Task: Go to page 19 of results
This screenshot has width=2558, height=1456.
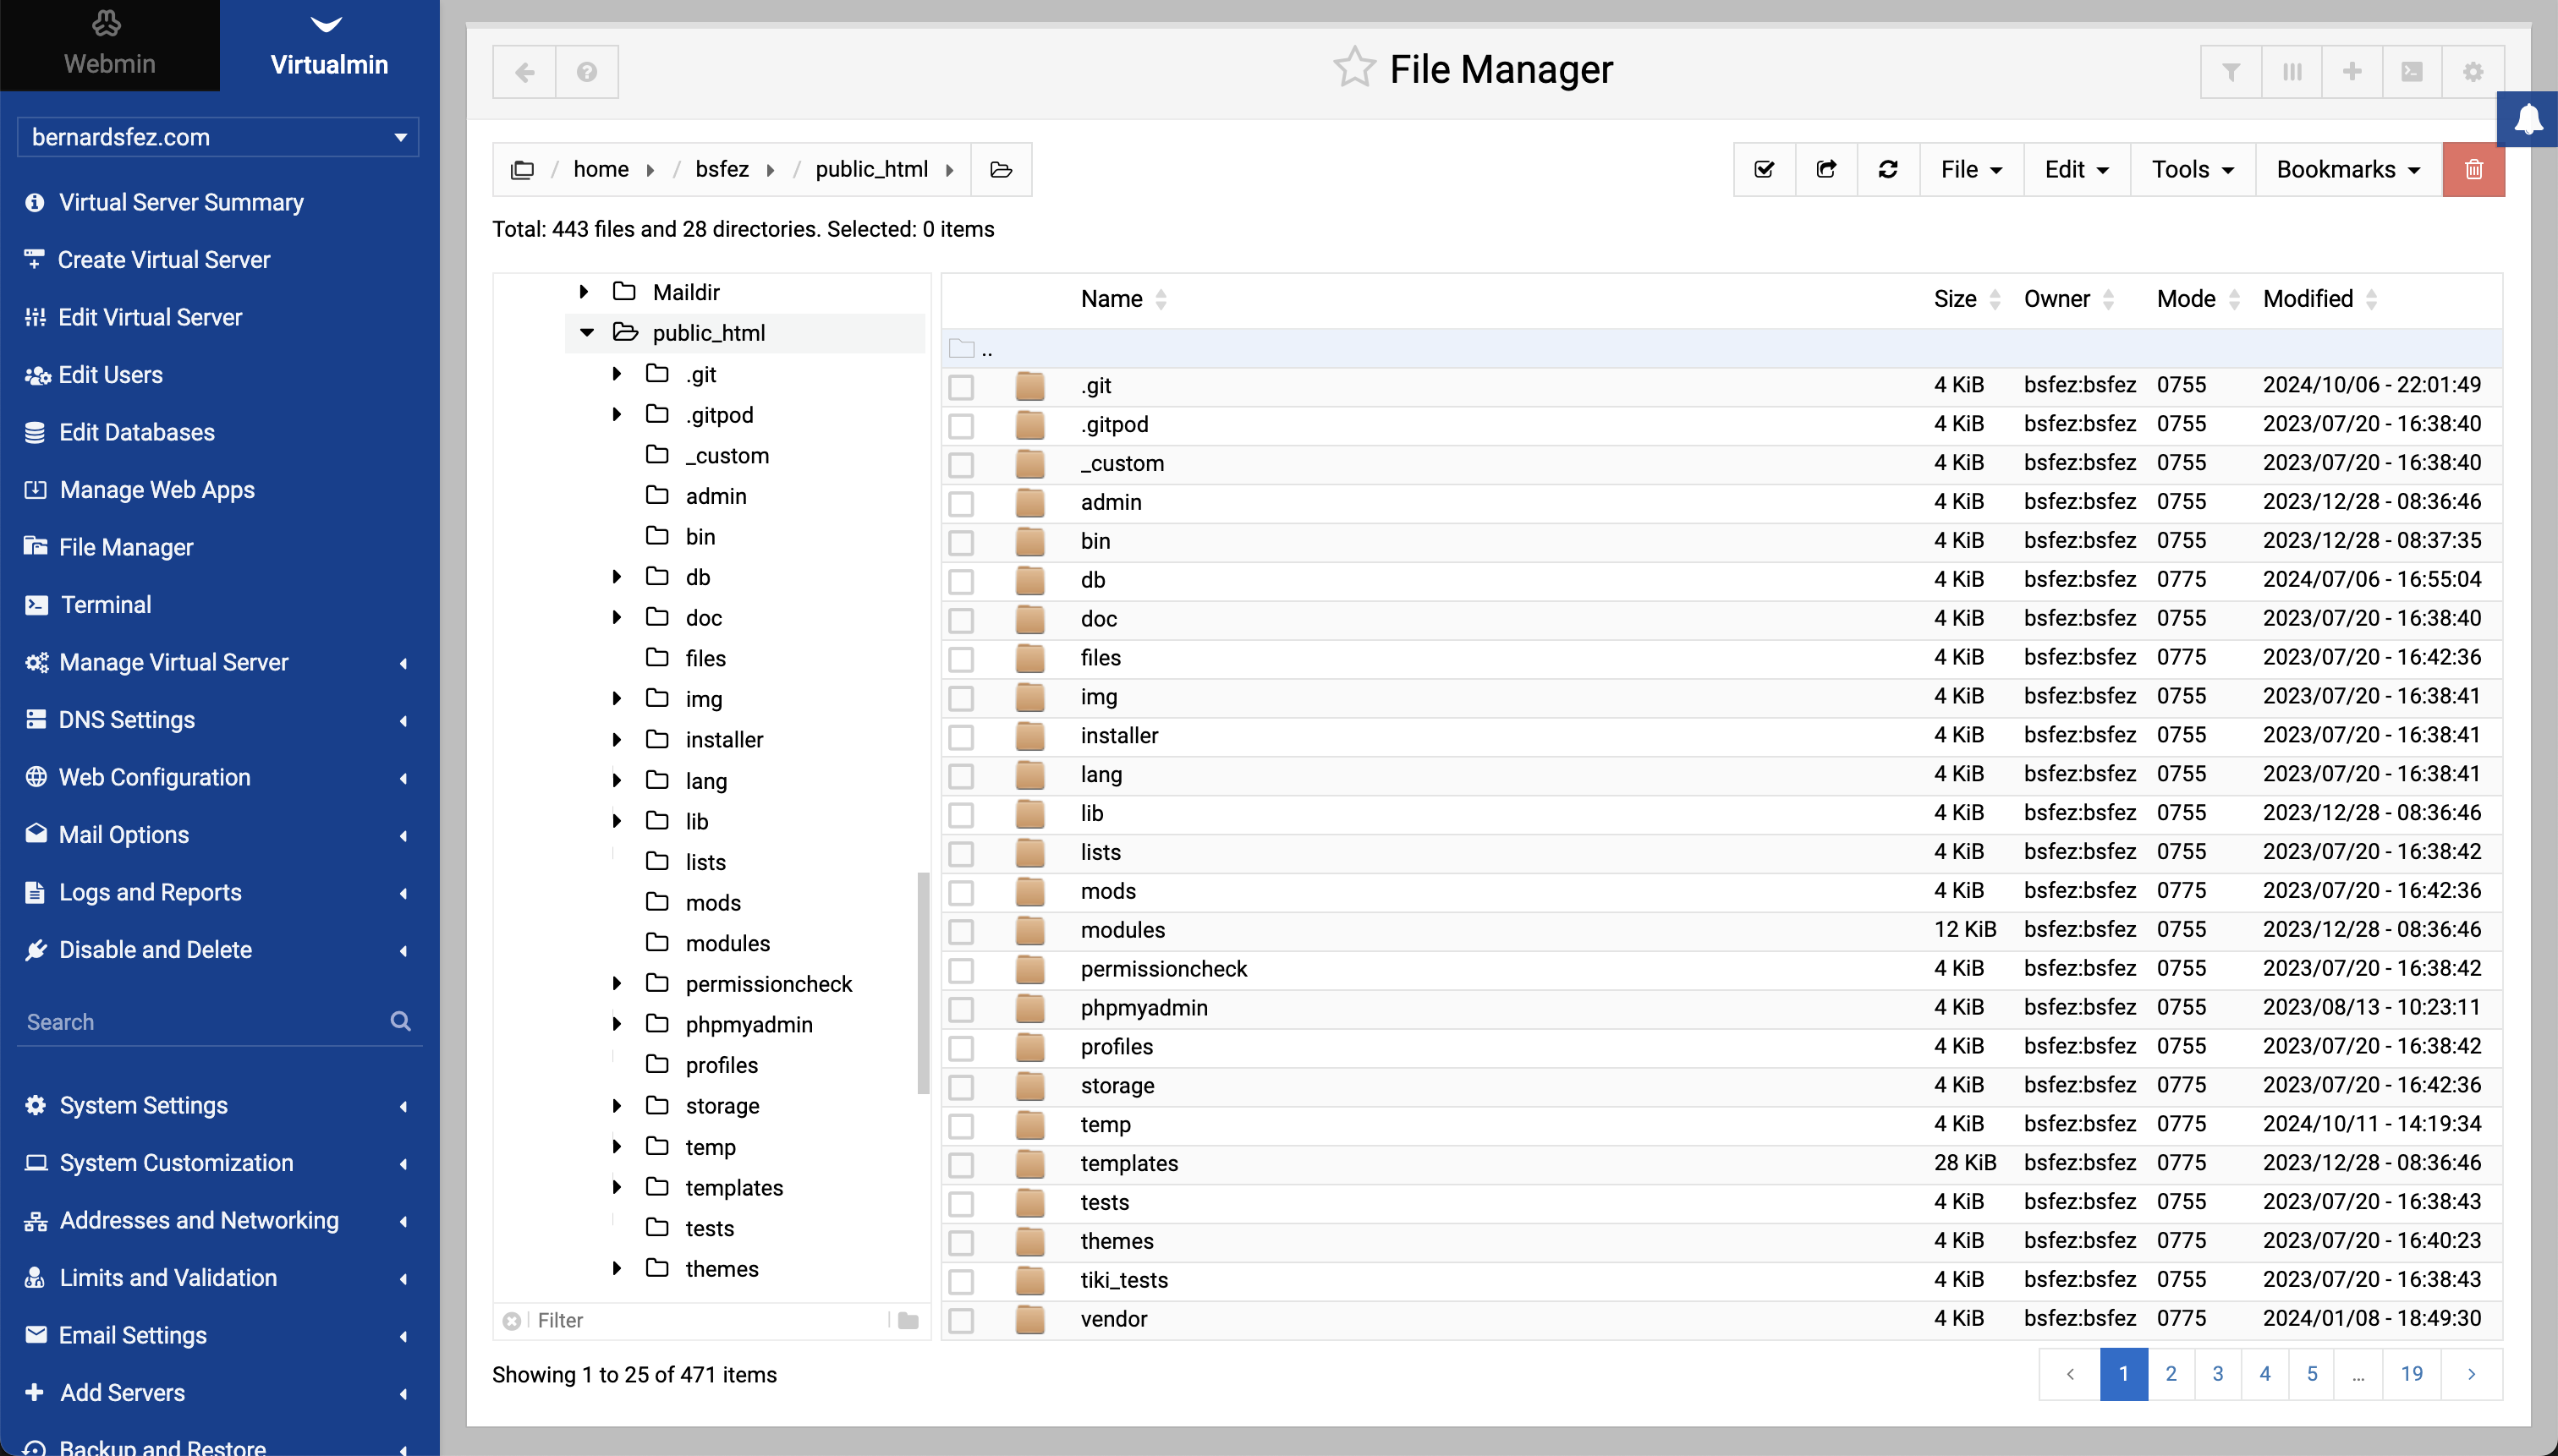Action: 2411,1374
